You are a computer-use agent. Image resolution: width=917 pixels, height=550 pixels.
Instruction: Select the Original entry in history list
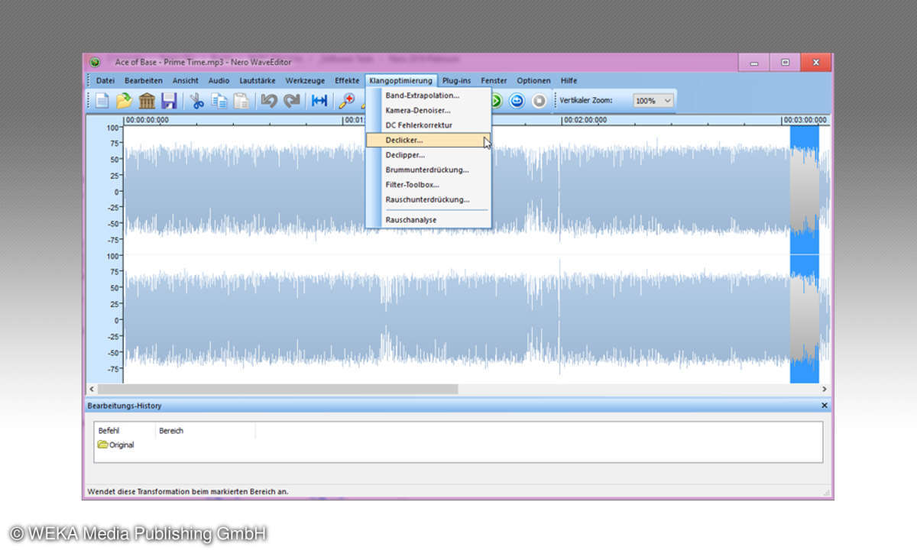(116, 445)
